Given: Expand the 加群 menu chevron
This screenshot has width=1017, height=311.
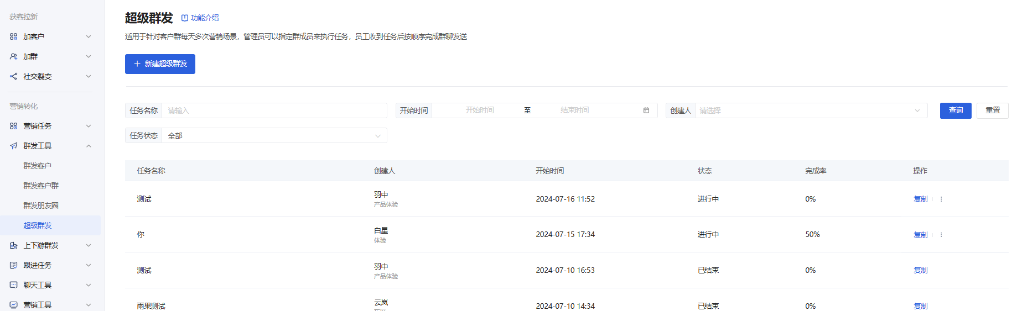Looking at the screenshot, I should (x=89, y=56).
